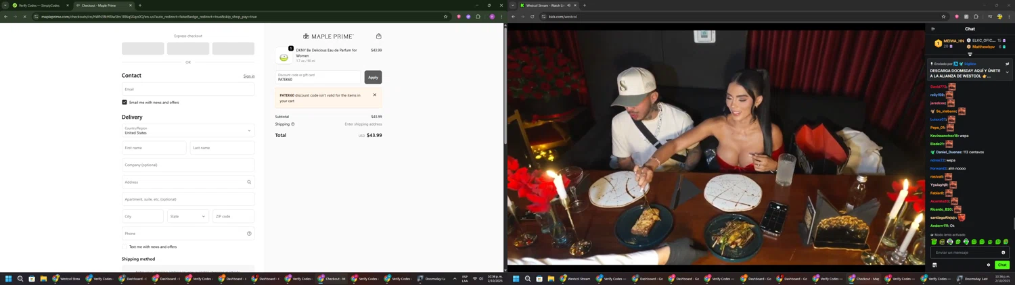Click the Sign in link
This screenshot has width=1015, height=285.
pos(249,76)
